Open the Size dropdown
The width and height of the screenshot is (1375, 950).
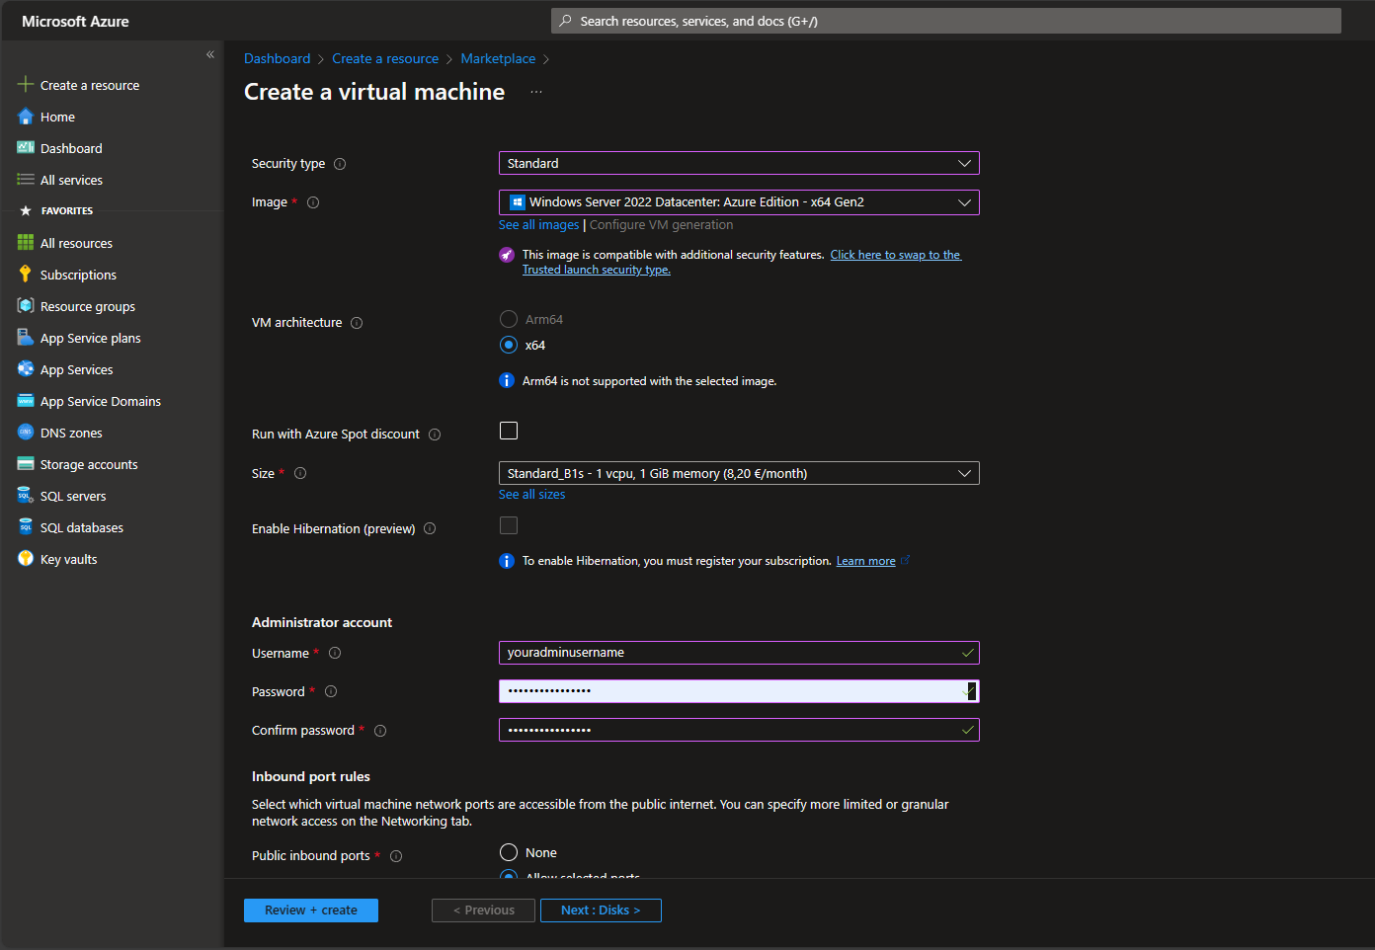(x=739, y=473)
